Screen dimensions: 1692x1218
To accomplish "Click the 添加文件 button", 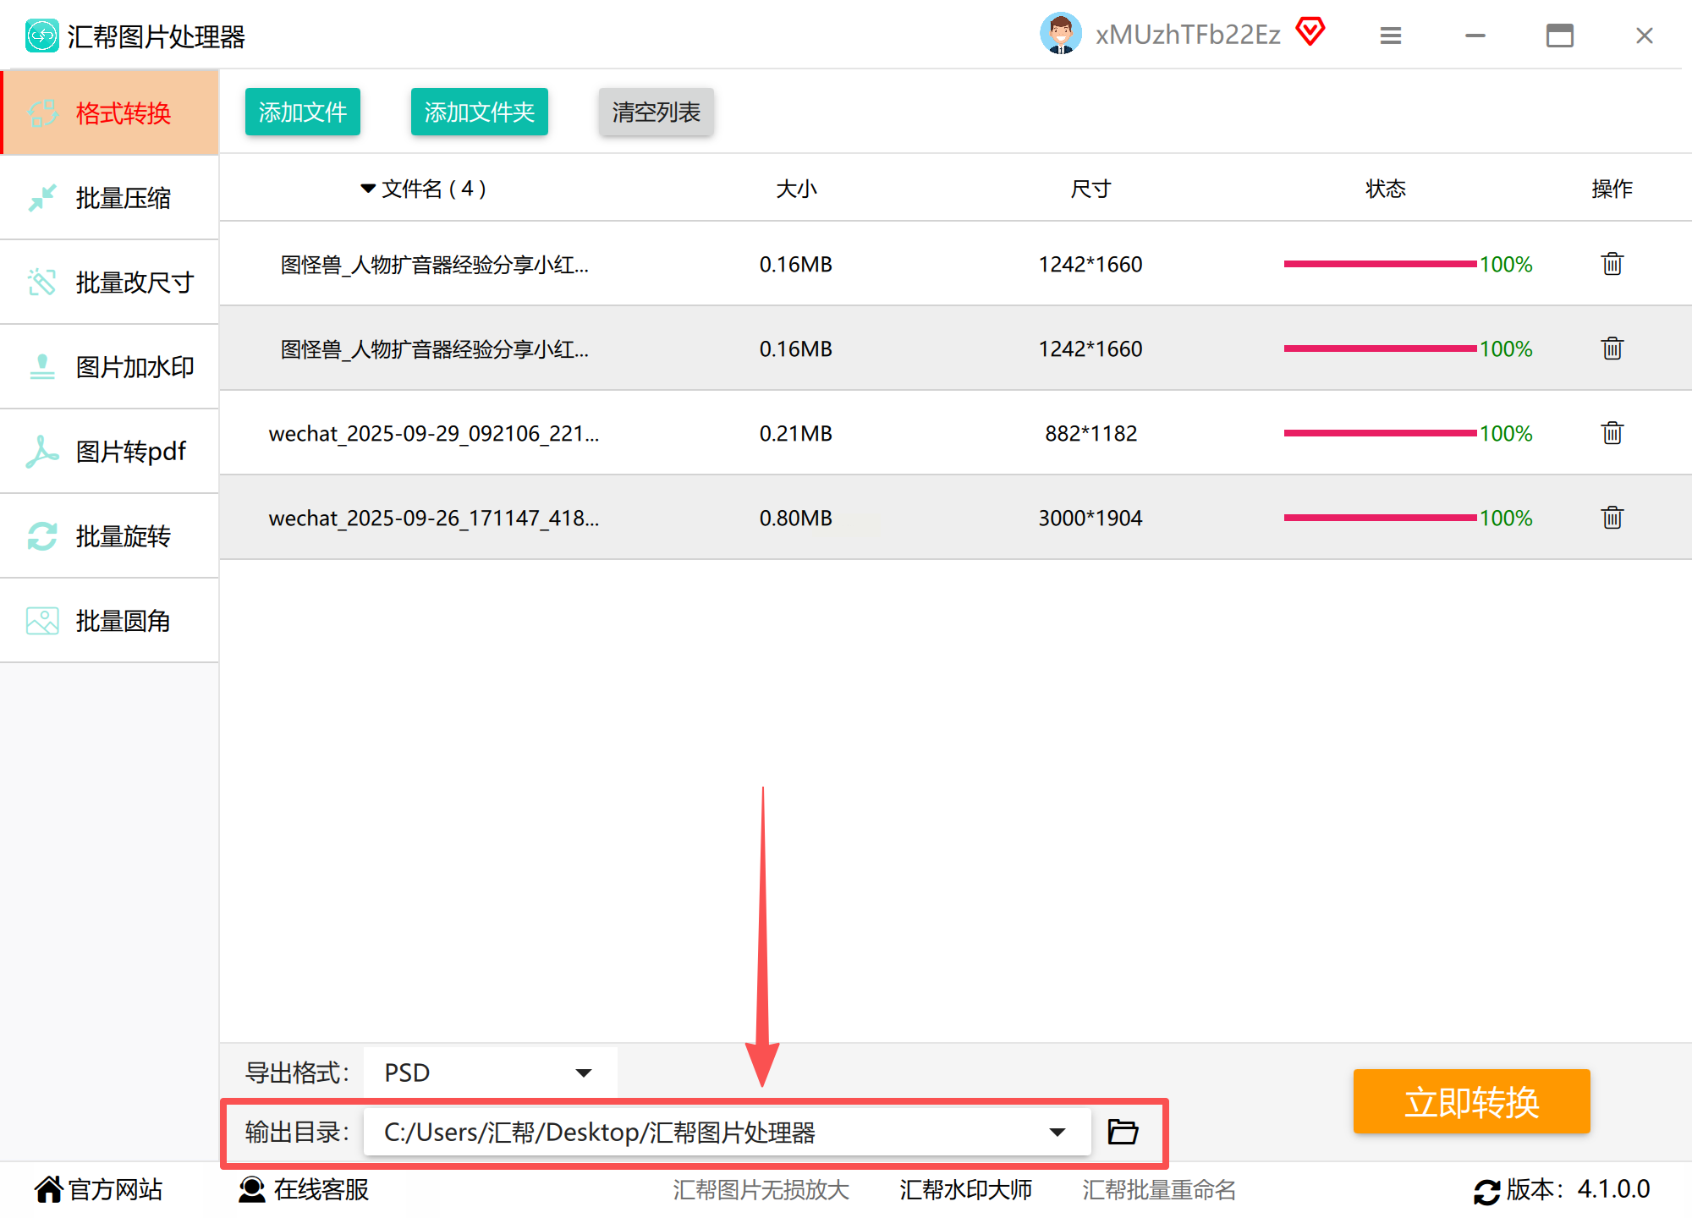I will (302, 112).
